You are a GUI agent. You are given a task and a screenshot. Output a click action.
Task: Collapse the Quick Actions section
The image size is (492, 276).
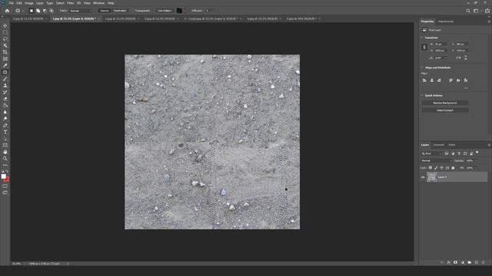tap(422, 95)
